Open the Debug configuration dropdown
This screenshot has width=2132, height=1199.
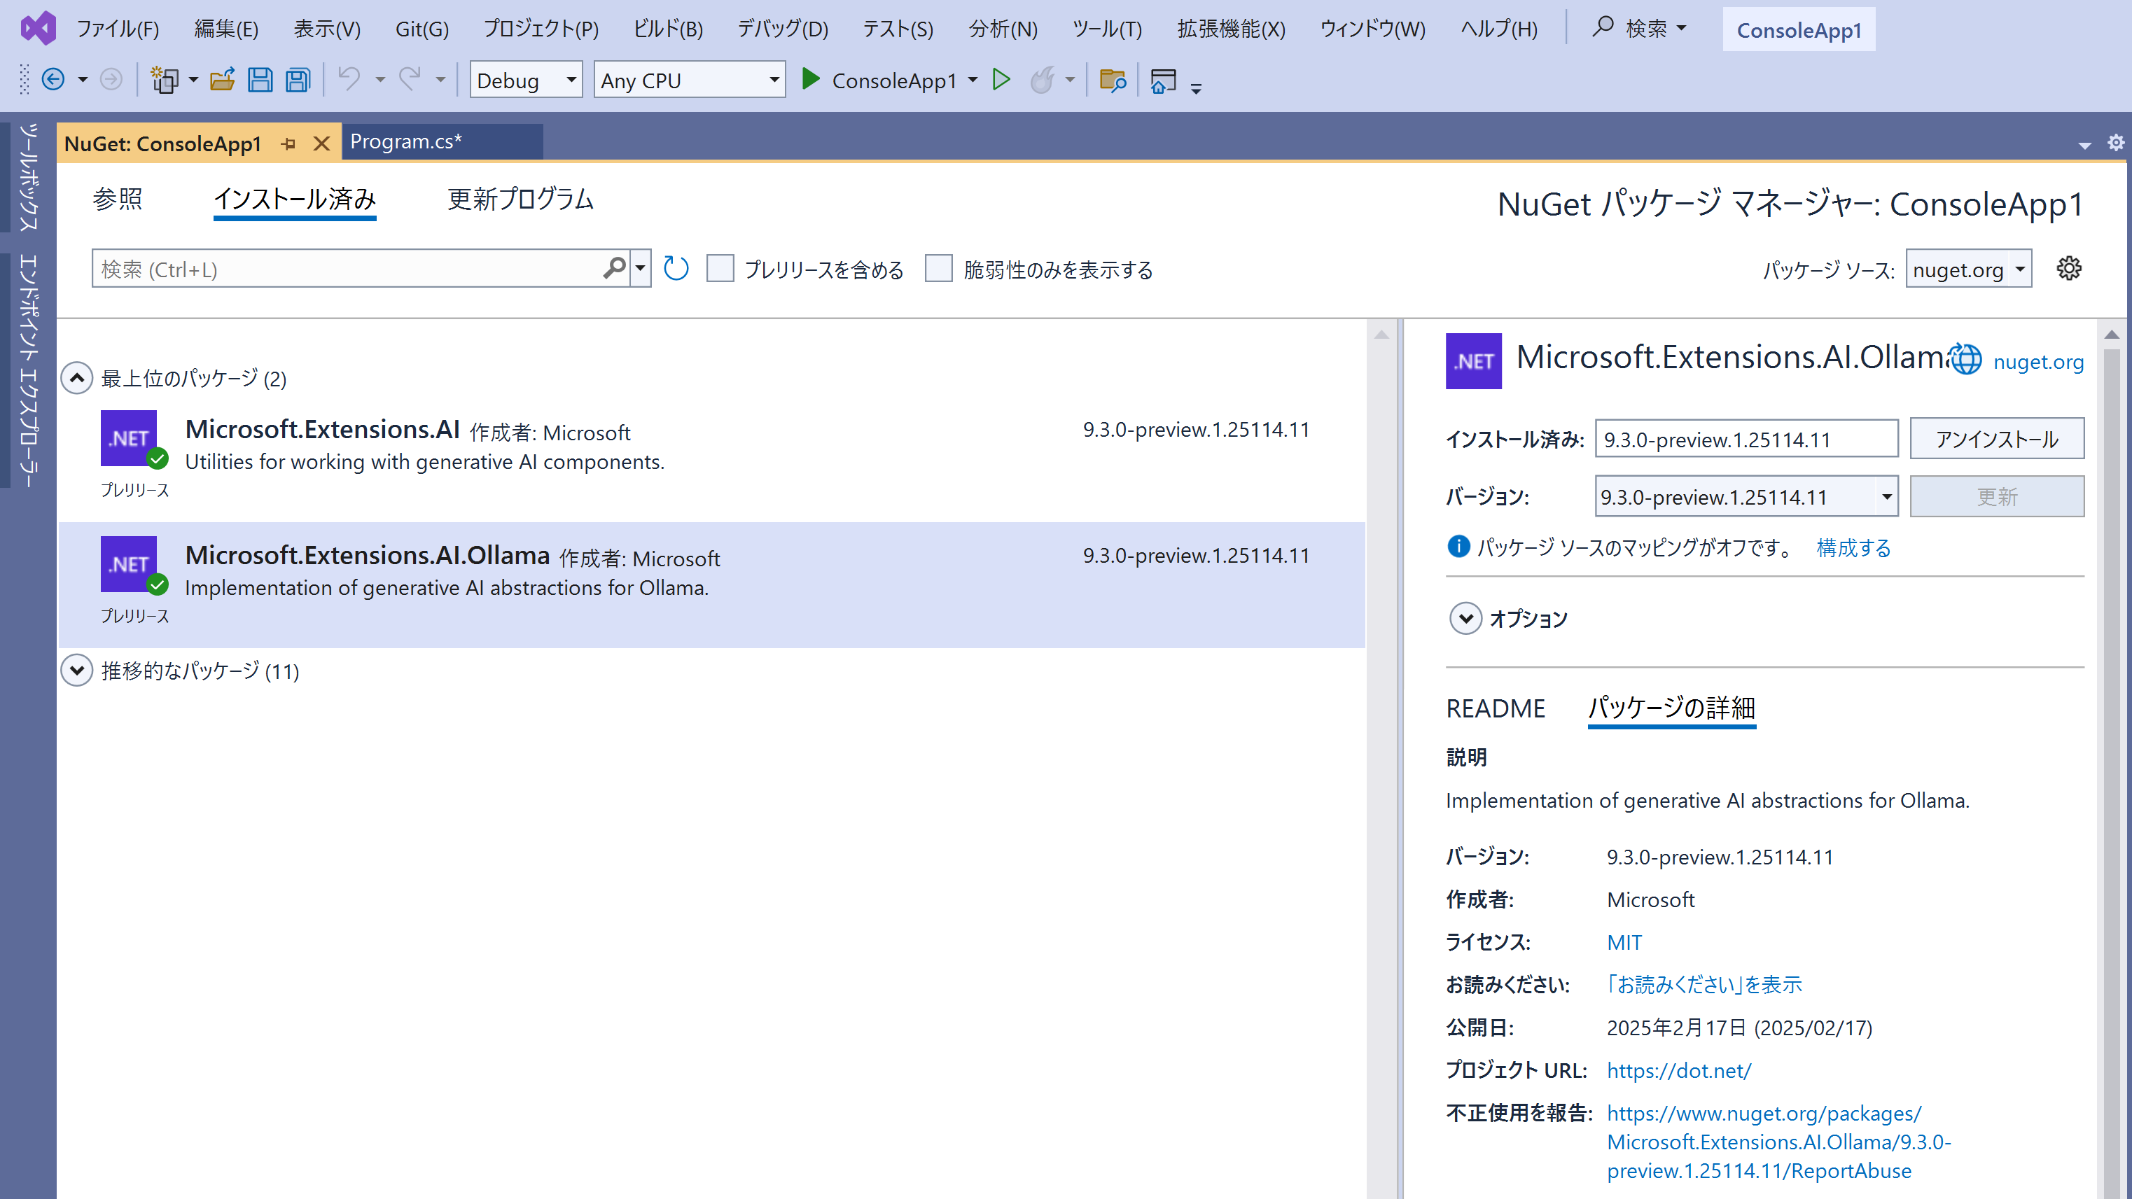coord(527,79)
